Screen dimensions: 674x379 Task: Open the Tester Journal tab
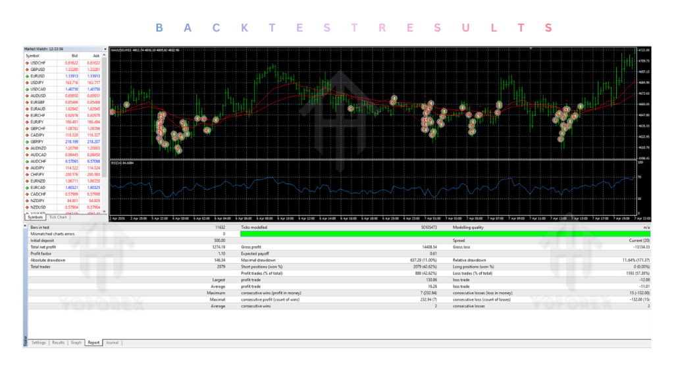[112, 342]
